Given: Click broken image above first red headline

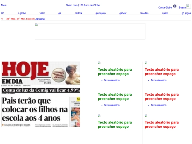Looking at the screenshot, I should (146, 63).
